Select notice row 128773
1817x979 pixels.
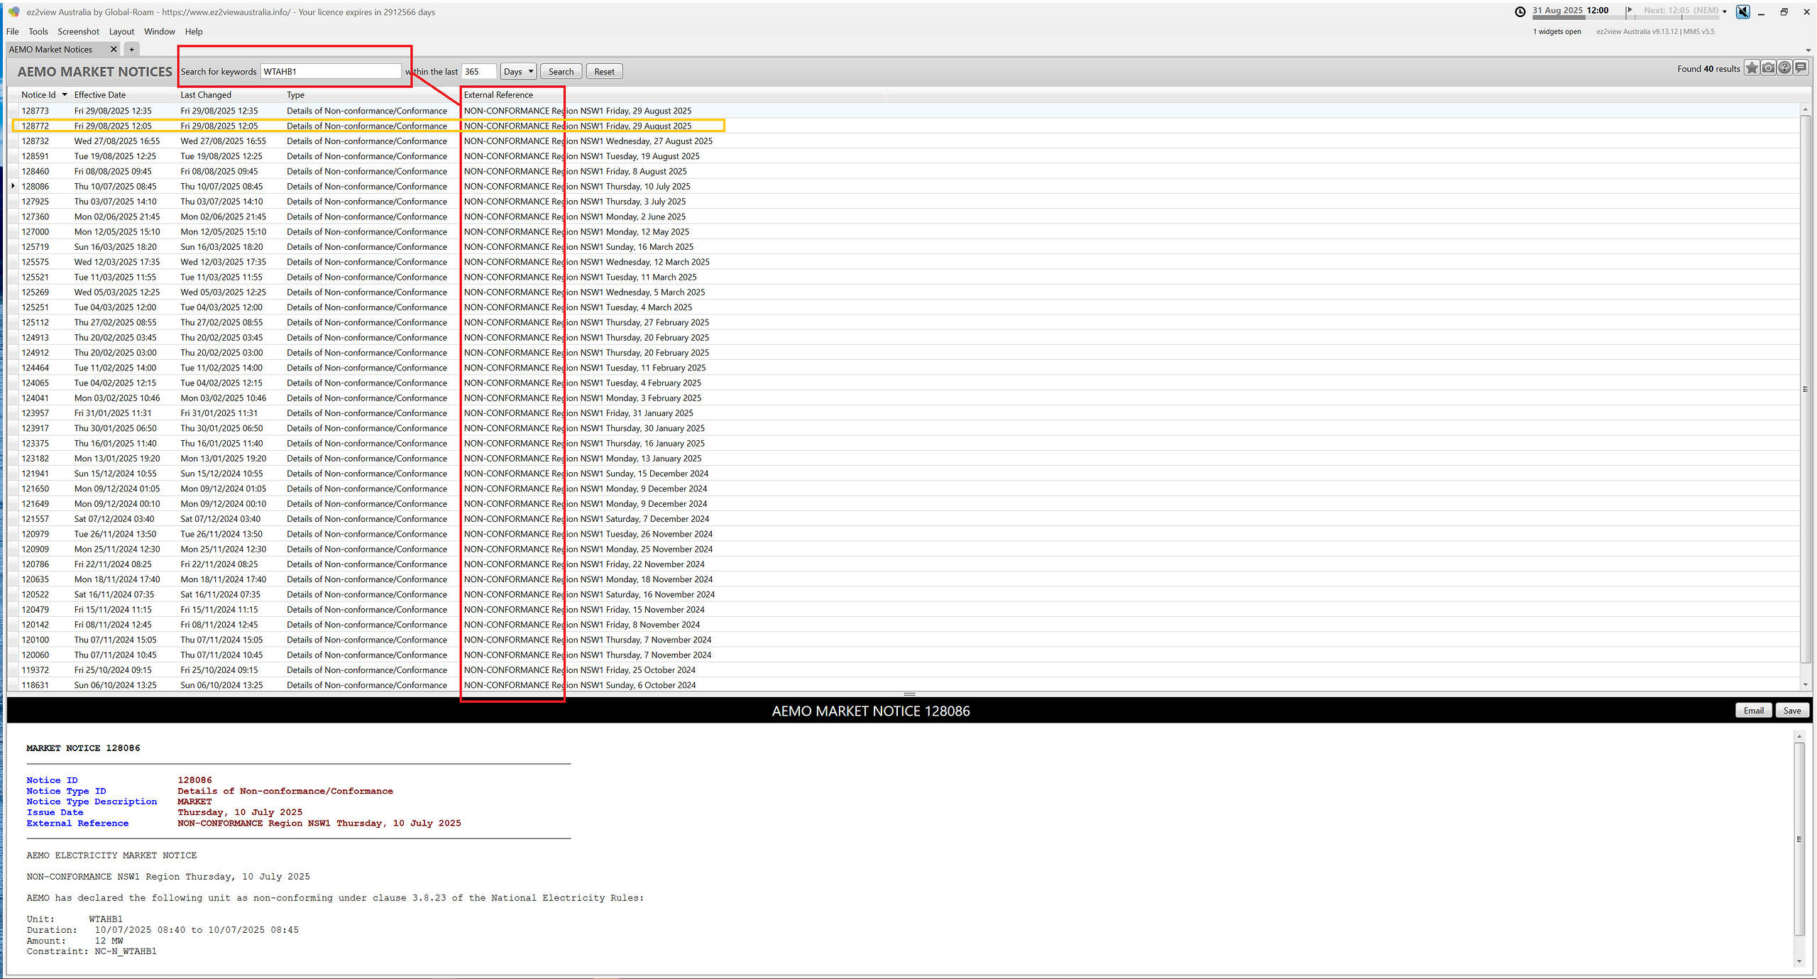905,111
